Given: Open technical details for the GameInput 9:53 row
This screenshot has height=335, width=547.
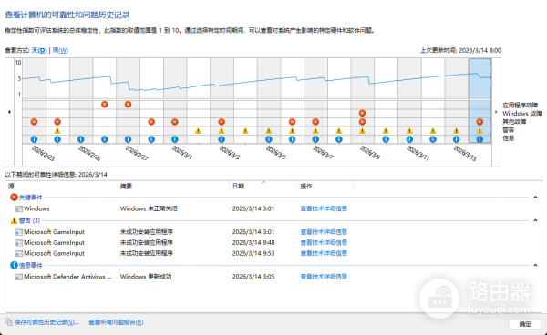Looking at the screenshot, I should click(324, 253).
